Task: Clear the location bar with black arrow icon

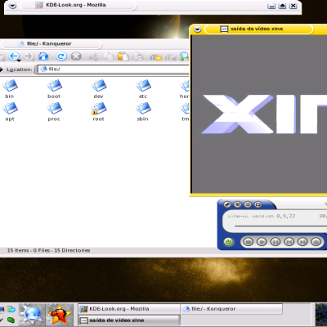Action: [1, 69]
